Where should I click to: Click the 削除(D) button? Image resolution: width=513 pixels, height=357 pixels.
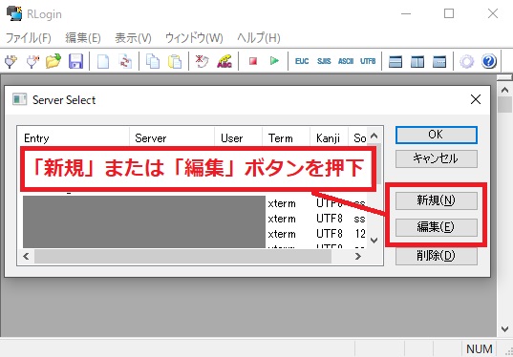coord(437,256)
